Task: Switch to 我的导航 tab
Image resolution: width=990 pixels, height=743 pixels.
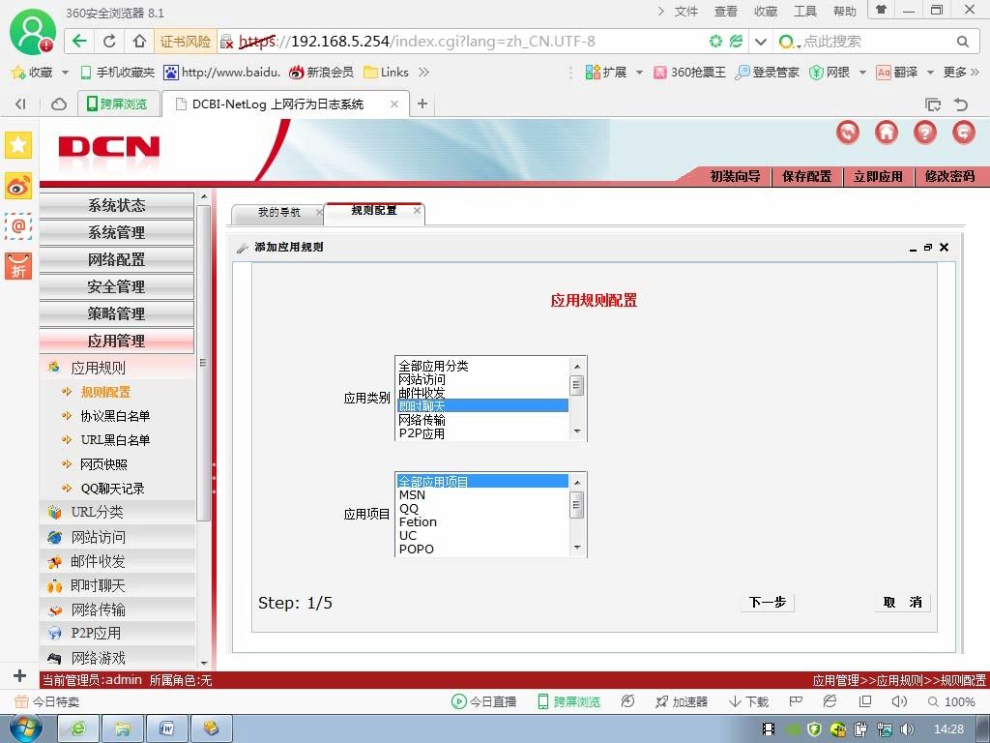Action: pos(279,212)
